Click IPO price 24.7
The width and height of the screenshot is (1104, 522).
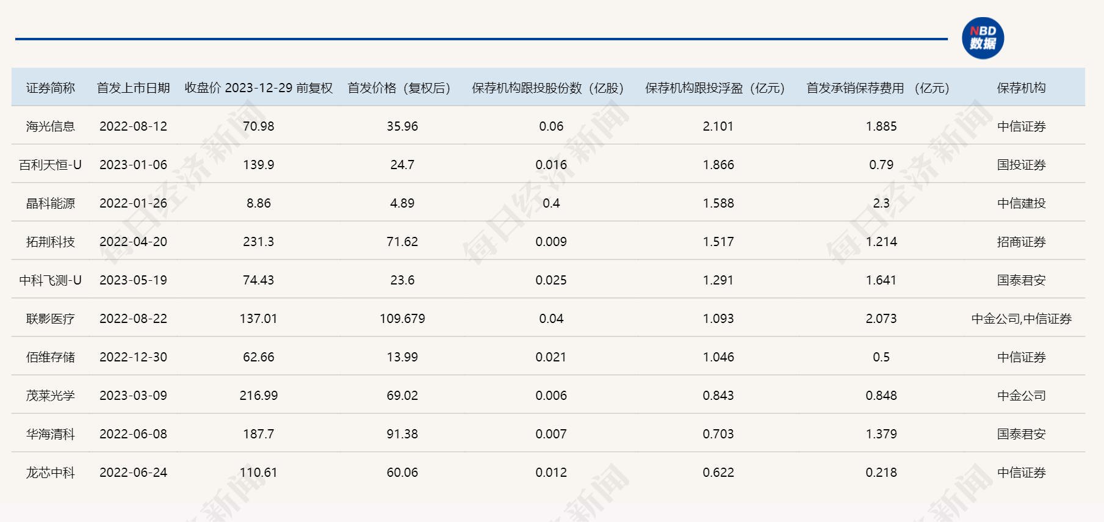[402, 165]
